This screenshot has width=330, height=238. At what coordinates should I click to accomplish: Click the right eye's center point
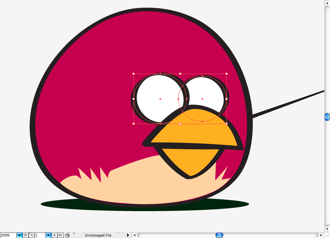click(x=202, y=99)
